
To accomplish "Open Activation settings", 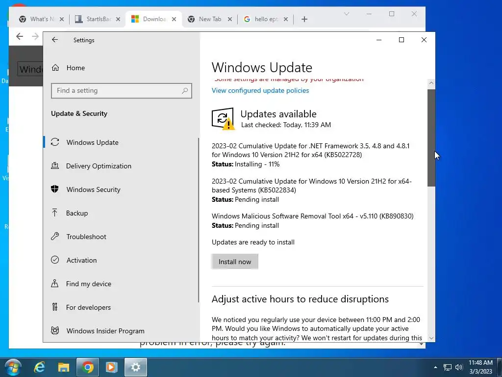I will [x=82, y=260].
